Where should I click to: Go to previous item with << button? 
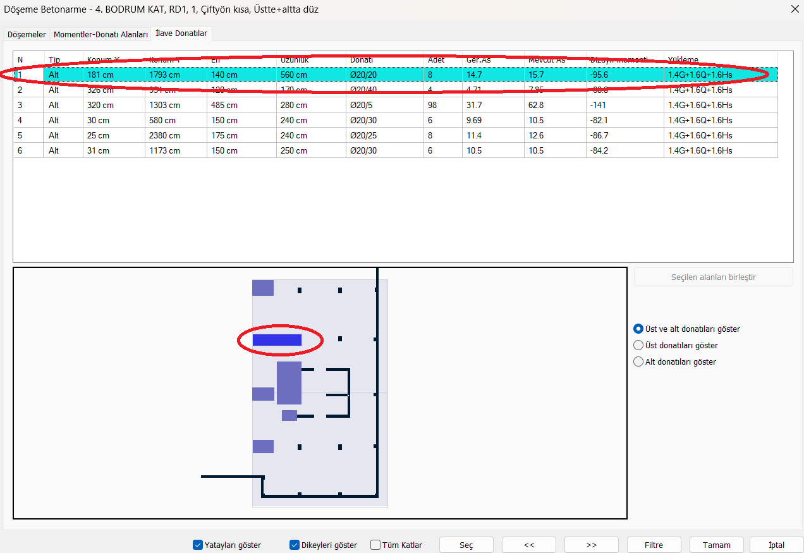click(529, 545)
